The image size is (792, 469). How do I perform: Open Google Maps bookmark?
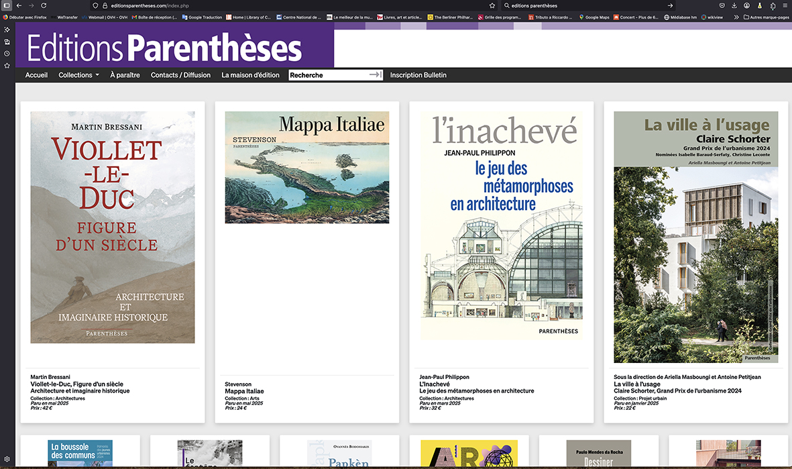tap(594, 17)
